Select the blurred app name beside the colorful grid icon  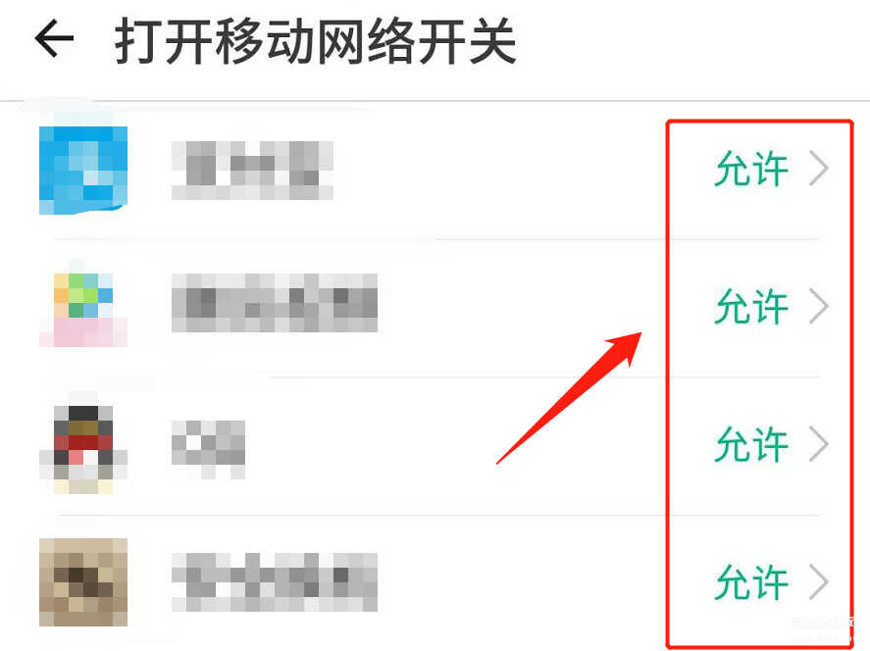coord(275,303)
